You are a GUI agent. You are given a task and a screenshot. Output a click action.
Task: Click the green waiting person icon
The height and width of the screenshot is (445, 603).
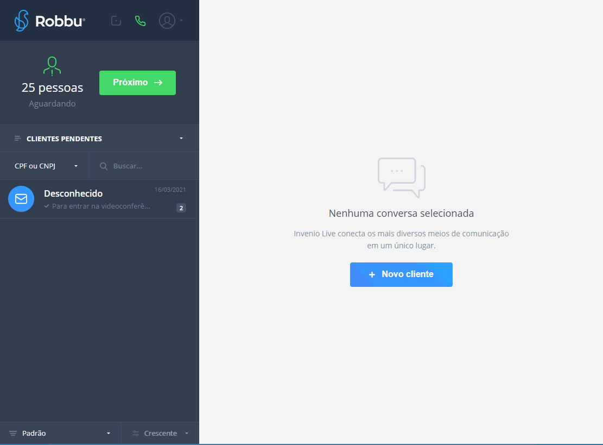point(52,66)
